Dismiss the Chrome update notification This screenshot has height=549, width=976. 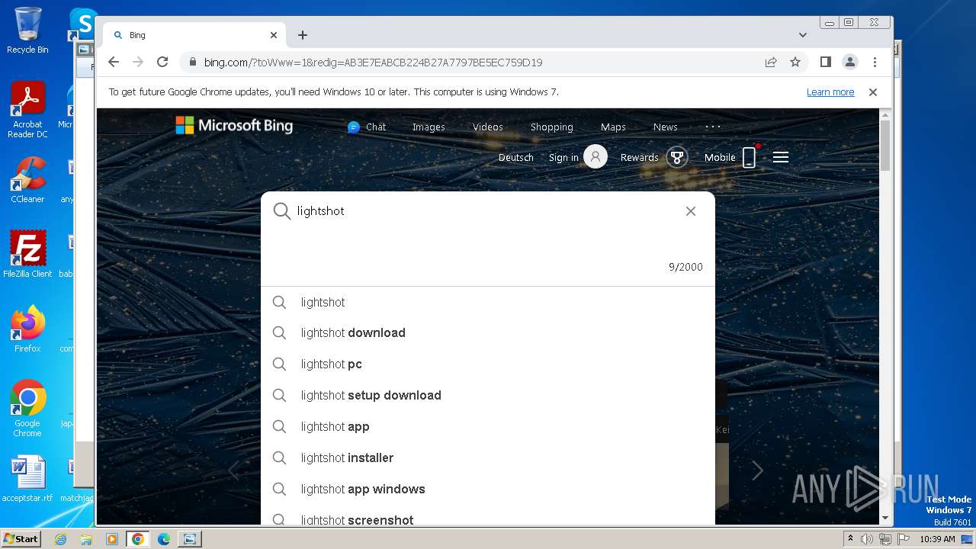[873, 91]
